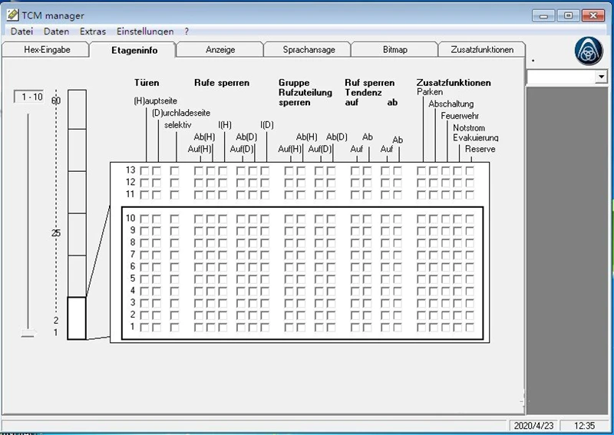Screen dimensions: 614x435
Task: Switch to the Hex-Eingabe tab
Action: coord(47,50)
